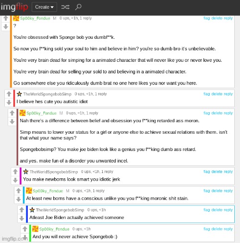
Task: Open the imgflip home logo
Action: [x=14, y=7]
